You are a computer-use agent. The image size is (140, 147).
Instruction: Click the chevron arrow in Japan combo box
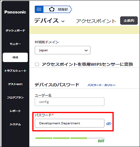[x=86, y=50]
